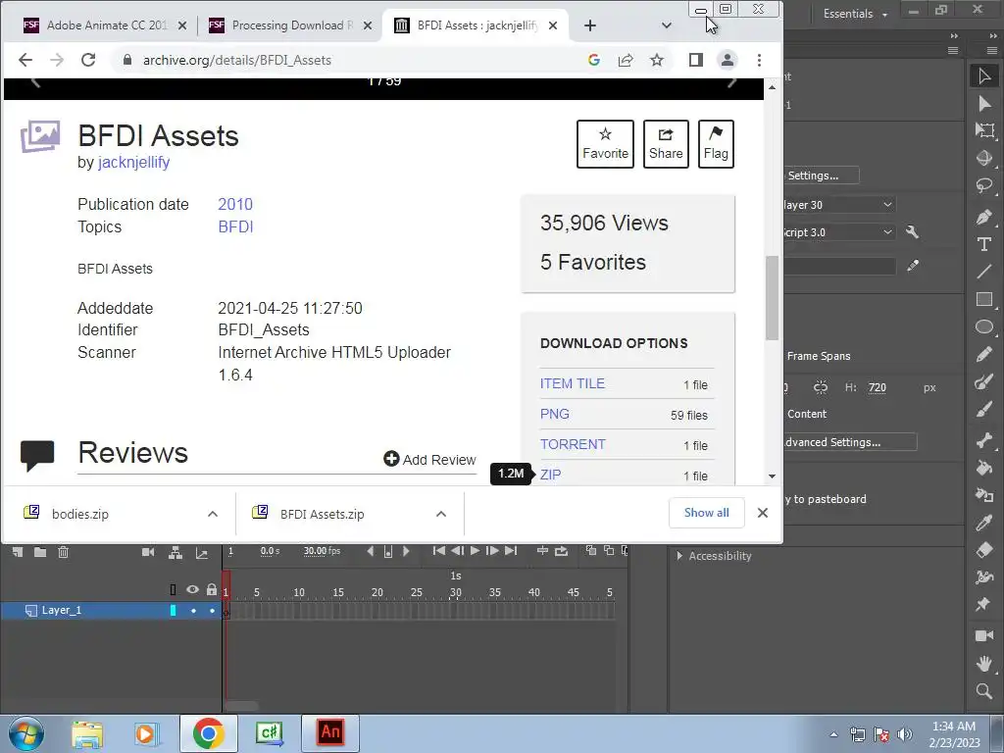Open bodies.zip download options chevron
This screenshot has height=753, width=1004.
point(213,514)
